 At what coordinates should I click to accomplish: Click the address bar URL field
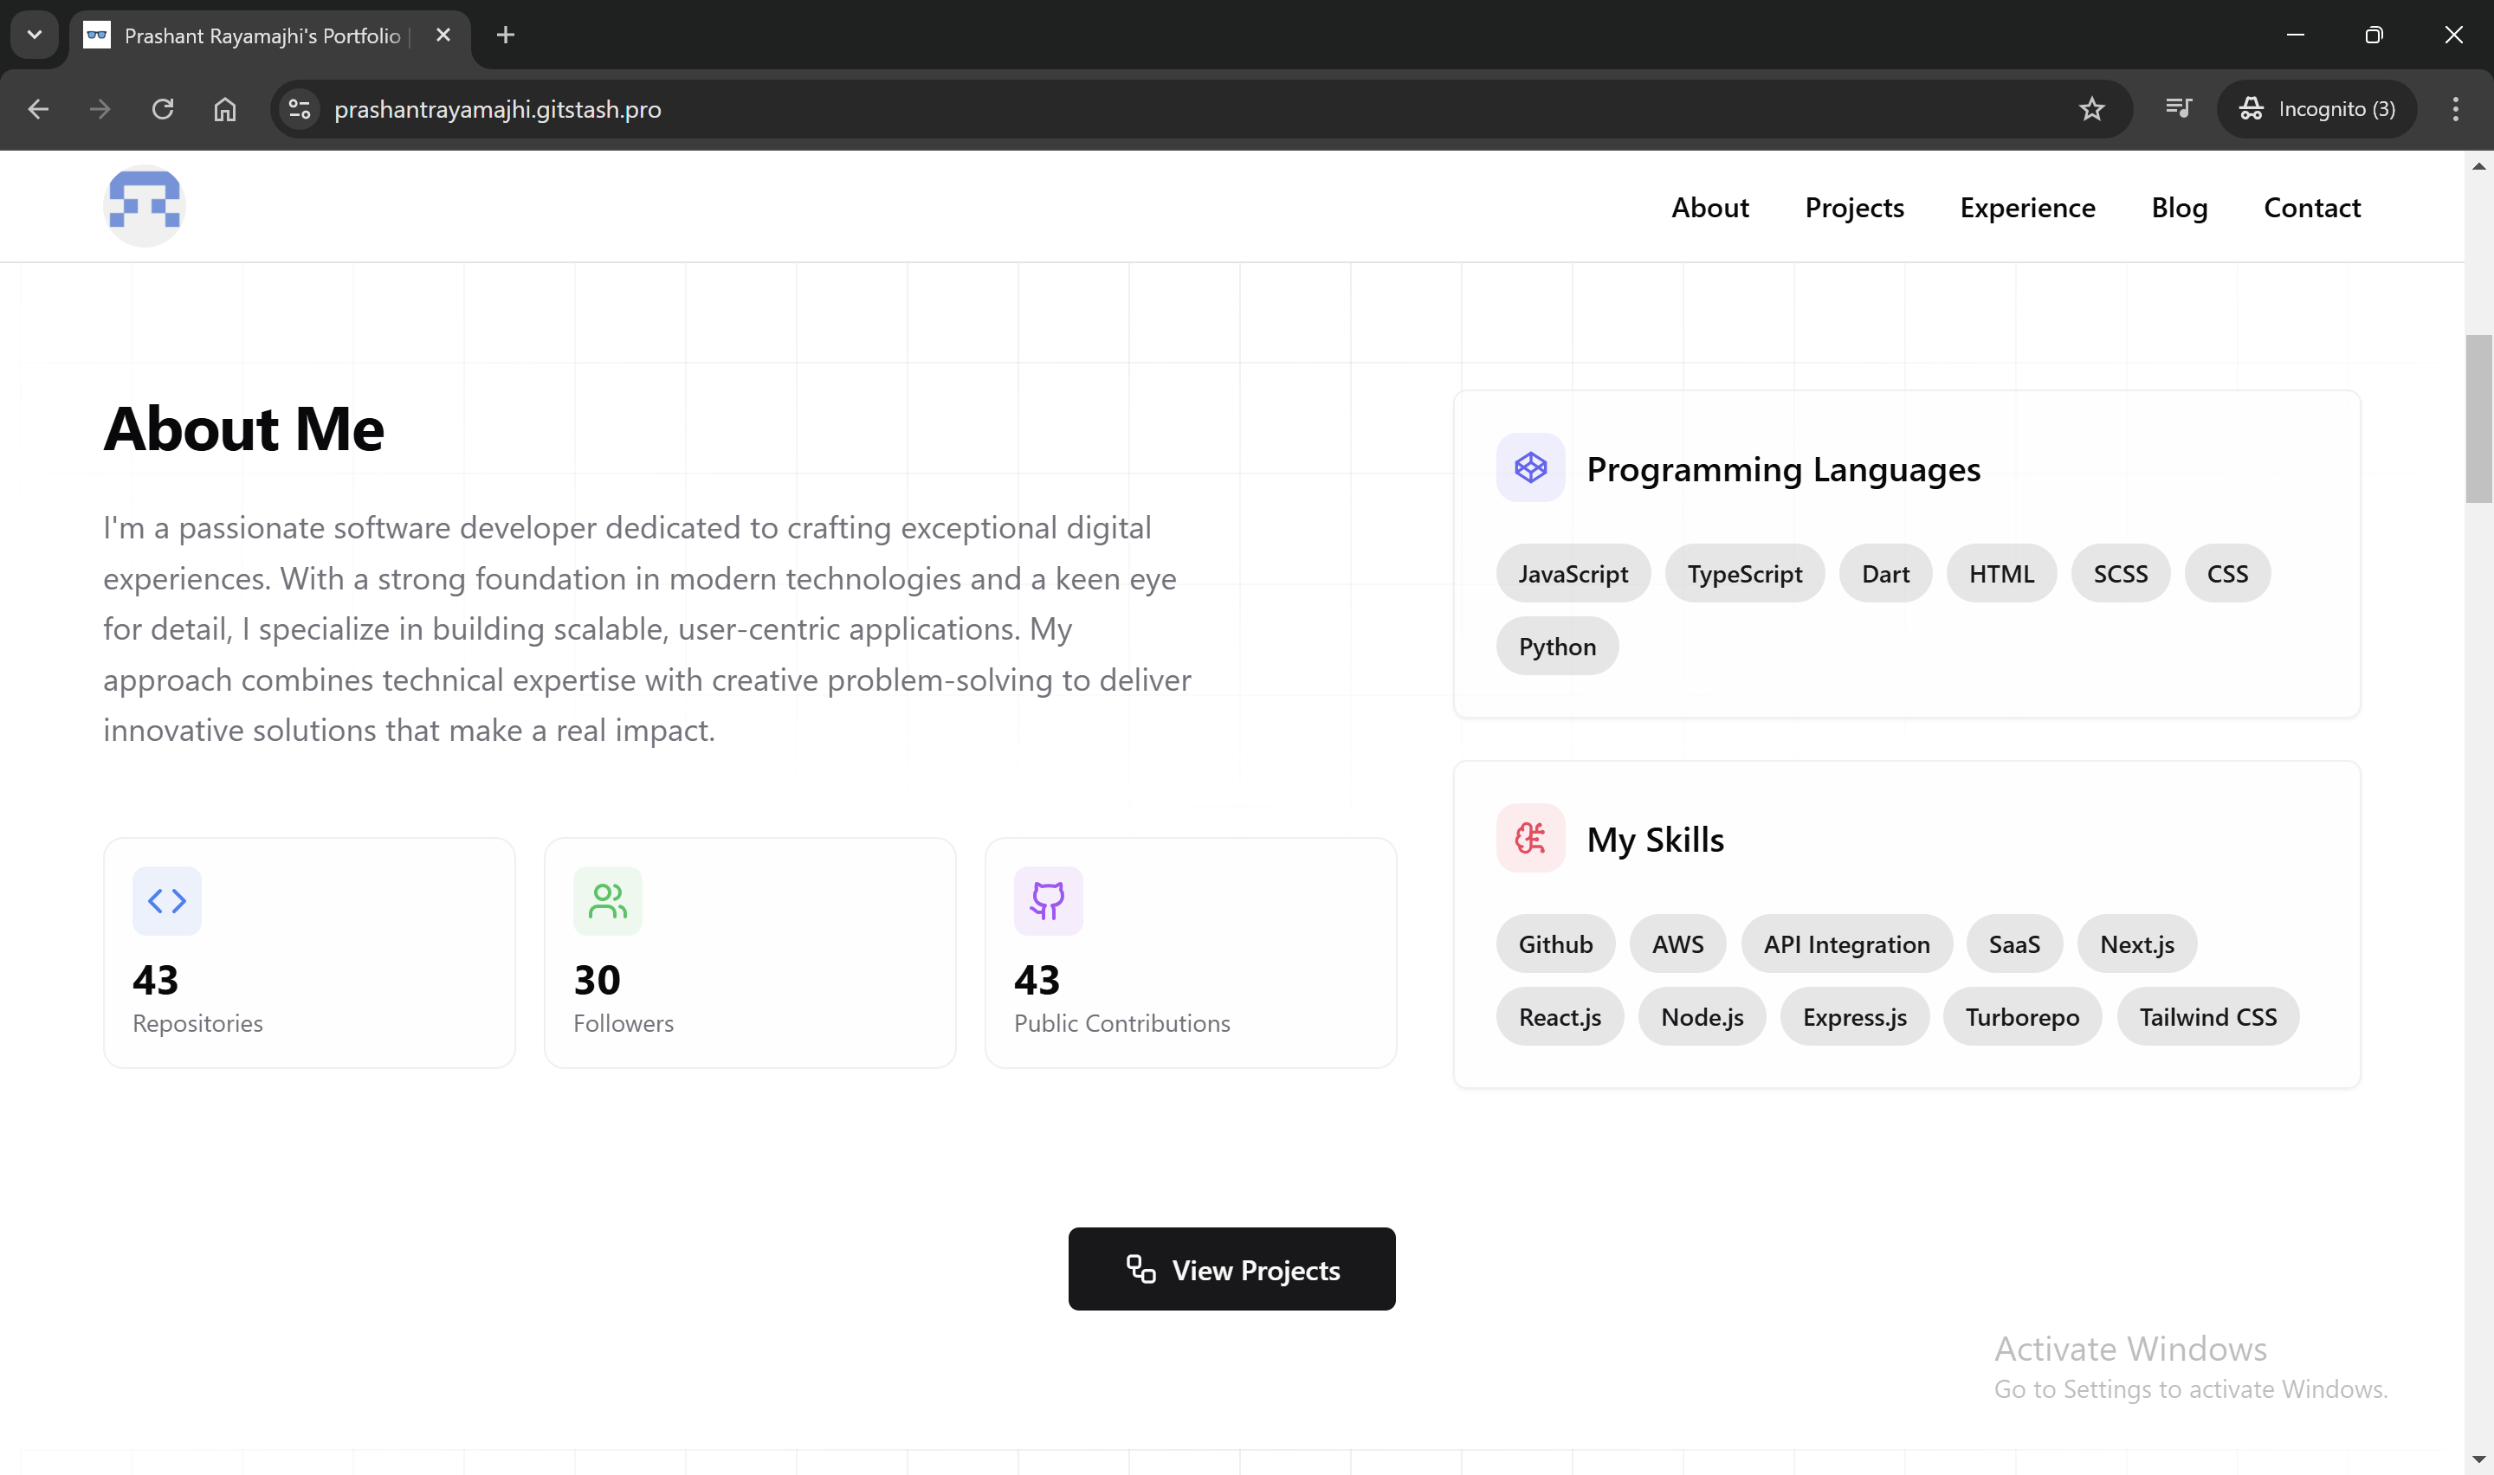coord(994,109)
